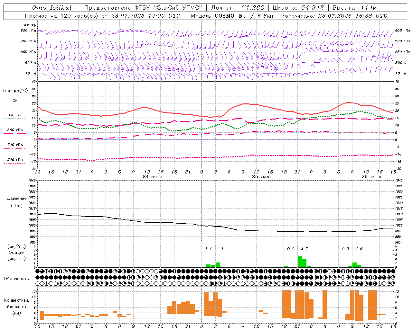Click the longitude value Долгота: 71.283
412x329 pixels.
pyautogui.click(x=238, y=8)
